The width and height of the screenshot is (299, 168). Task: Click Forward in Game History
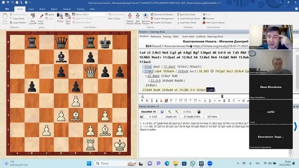point(208,19)
